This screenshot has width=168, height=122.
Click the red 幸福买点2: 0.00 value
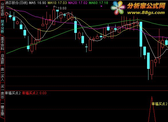click(x=34, y=93)
